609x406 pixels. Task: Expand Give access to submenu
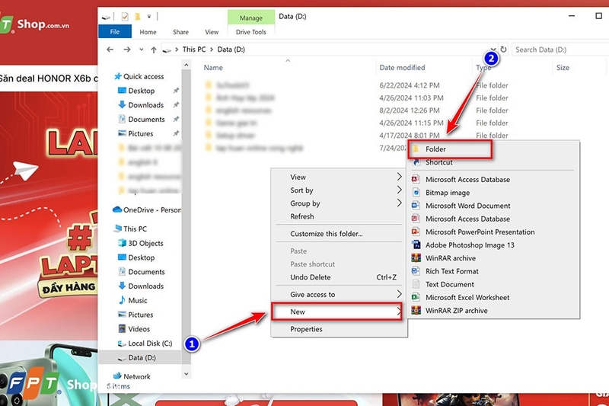coord(339,295)
